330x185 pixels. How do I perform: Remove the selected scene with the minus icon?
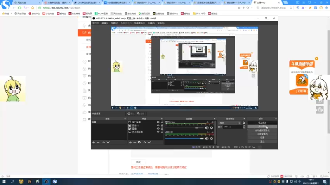click(98, 142)
